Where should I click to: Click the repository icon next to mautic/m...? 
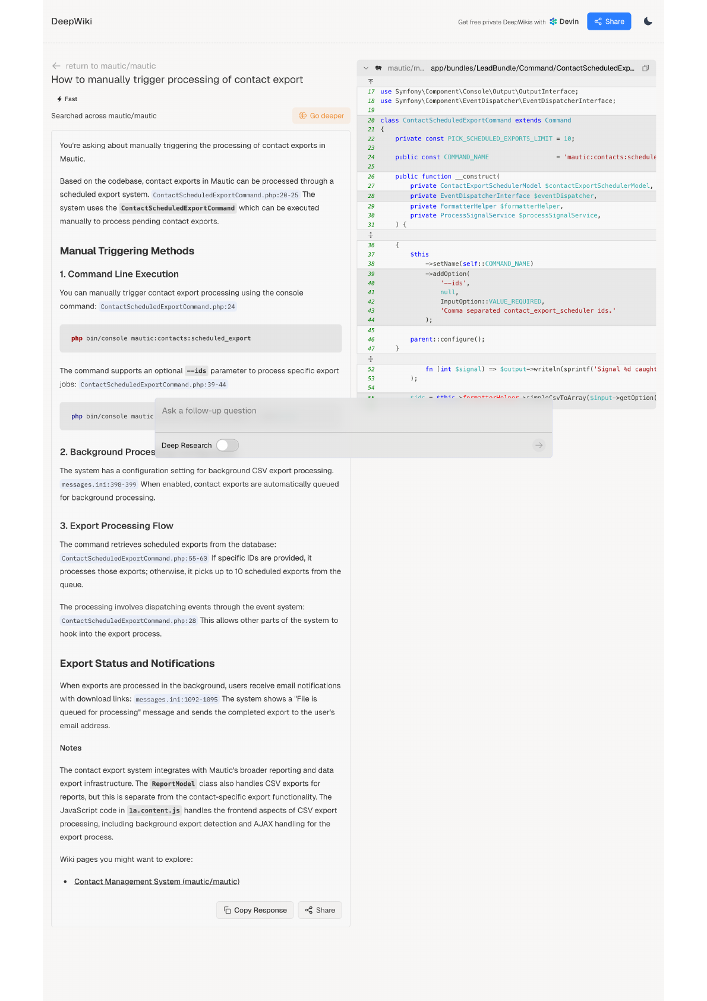pos(378,68)
